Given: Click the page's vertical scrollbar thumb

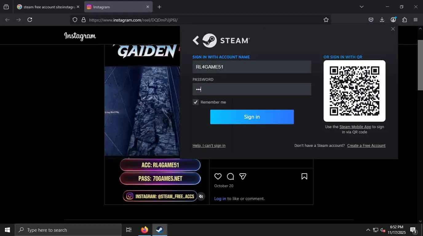Looking at the screenshot, I should point(420,65).
